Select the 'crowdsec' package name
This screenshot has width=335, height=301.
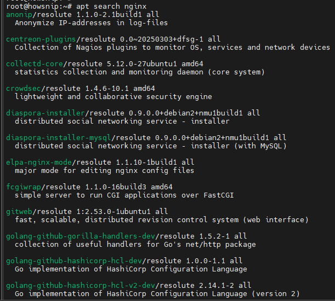tap(24, 89)
